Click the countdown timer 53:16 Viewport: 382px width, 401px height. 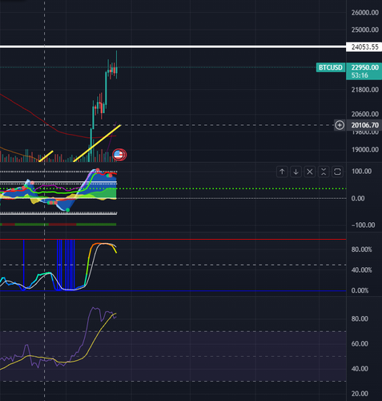coord(360,75)
